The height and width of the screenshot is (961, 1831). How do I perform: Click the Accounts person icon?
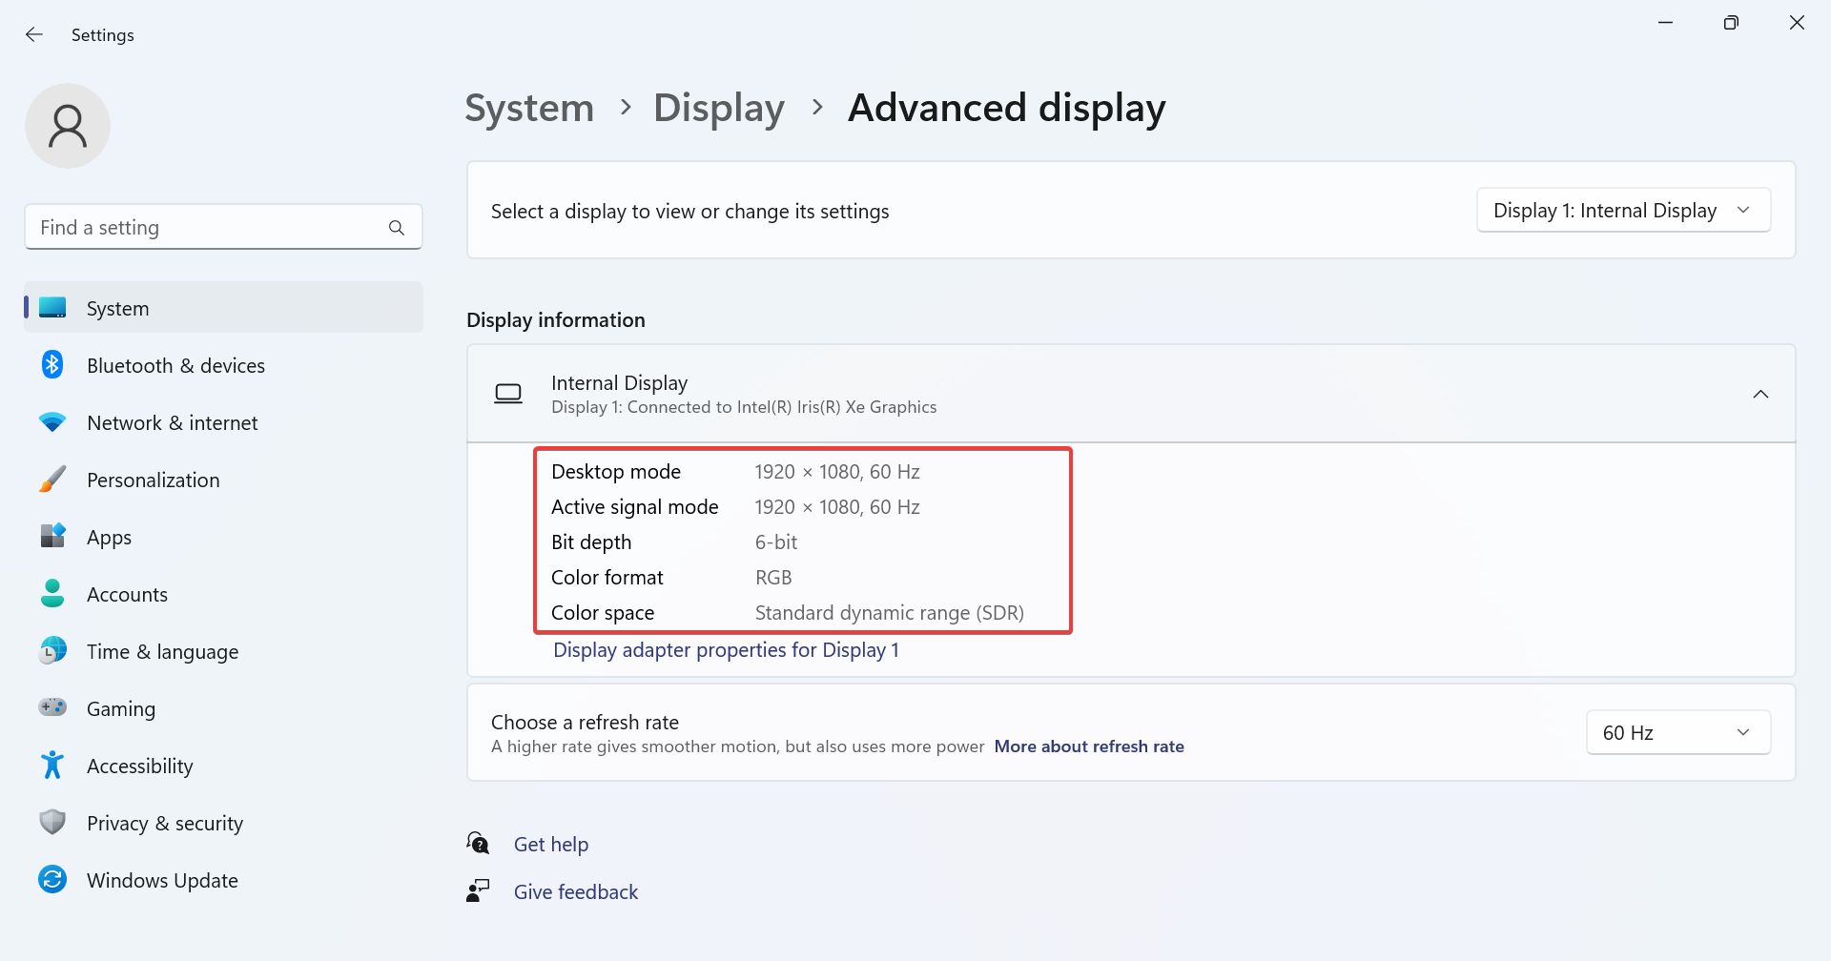52,593
